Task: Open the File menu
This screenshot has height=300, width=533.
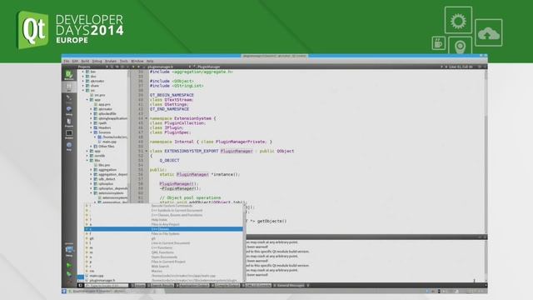Action: click(x=67, y=61)
